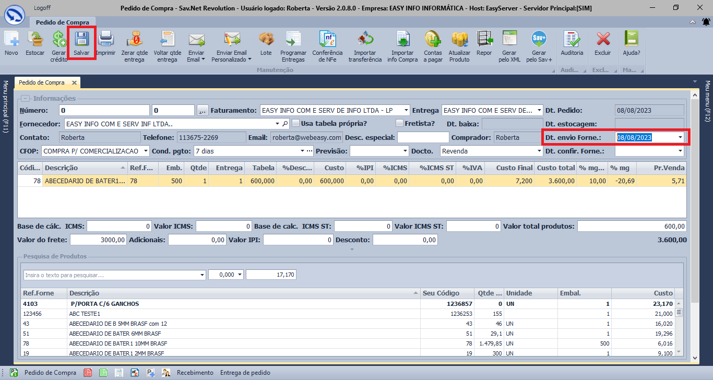Click the Desconto input field
Viewport: 713px width, 380px height.
point(405,240)
